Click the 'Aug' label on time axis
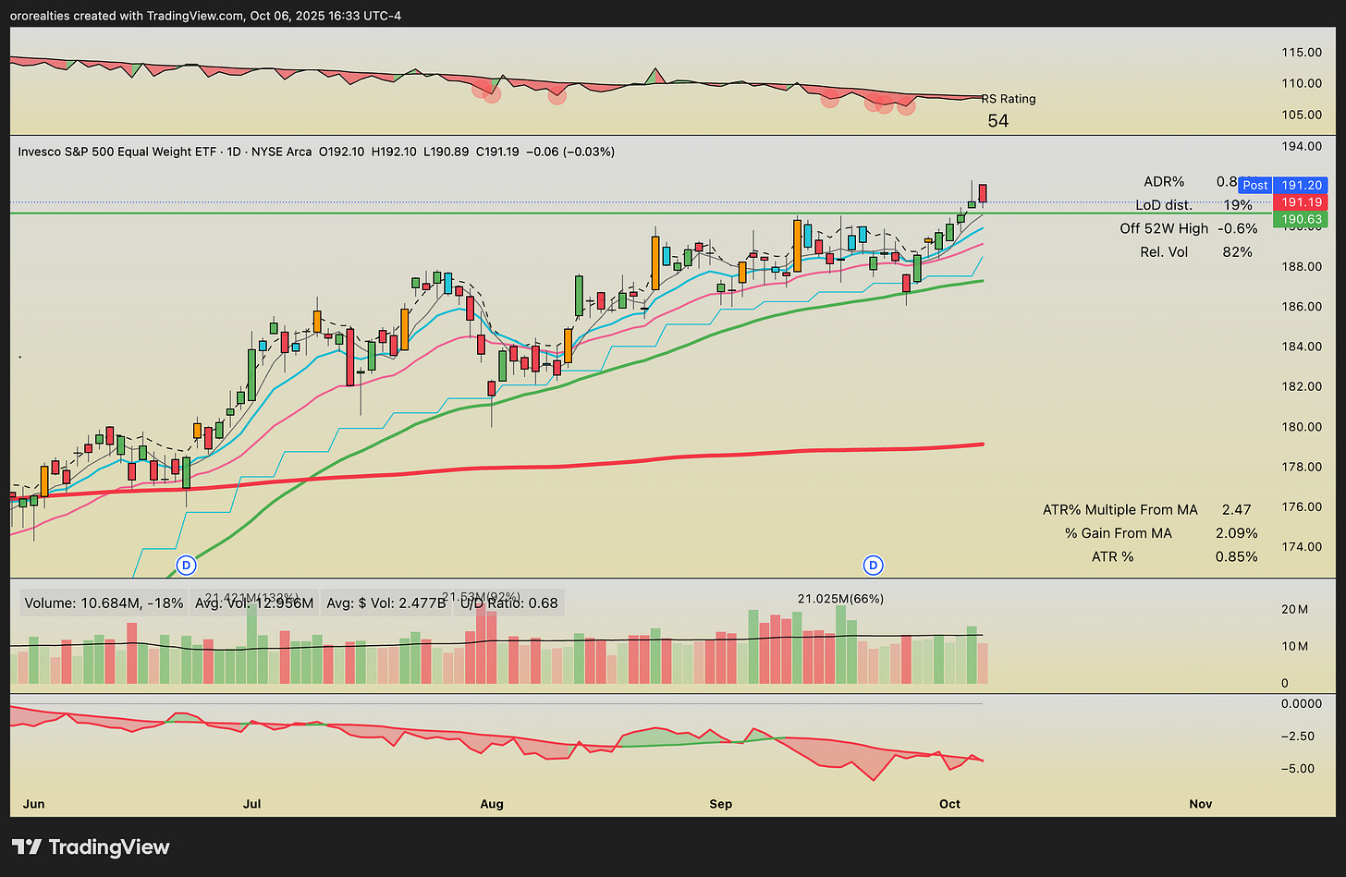This screenshot has height=877, width=1346. click(x=492, y=804)
